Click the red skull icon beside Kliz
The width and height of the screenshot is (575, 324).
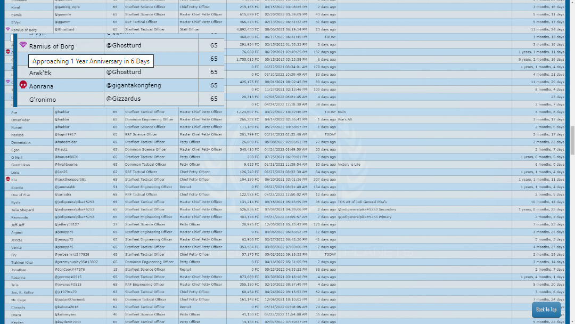pyautogui.click(x=7, y=179)
